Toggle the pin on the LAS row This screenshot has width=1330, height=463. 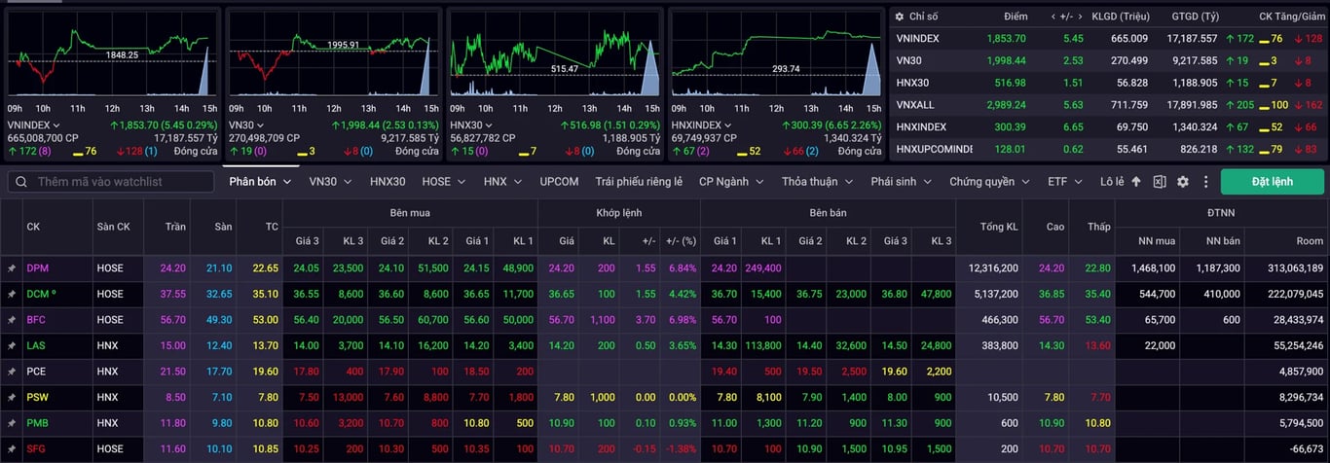[x=12, y=345]
